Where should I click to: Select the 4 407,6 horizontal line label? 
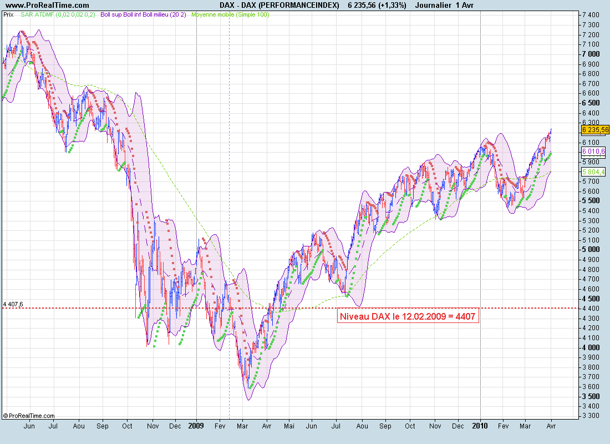(x=13, y=304)
